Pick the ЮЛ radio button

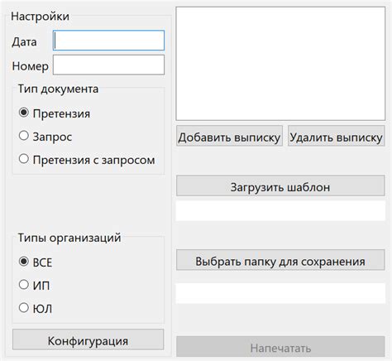point(36,308)
